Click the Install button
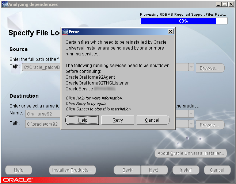This screenshot has width=236, height=184. point(186,170)
